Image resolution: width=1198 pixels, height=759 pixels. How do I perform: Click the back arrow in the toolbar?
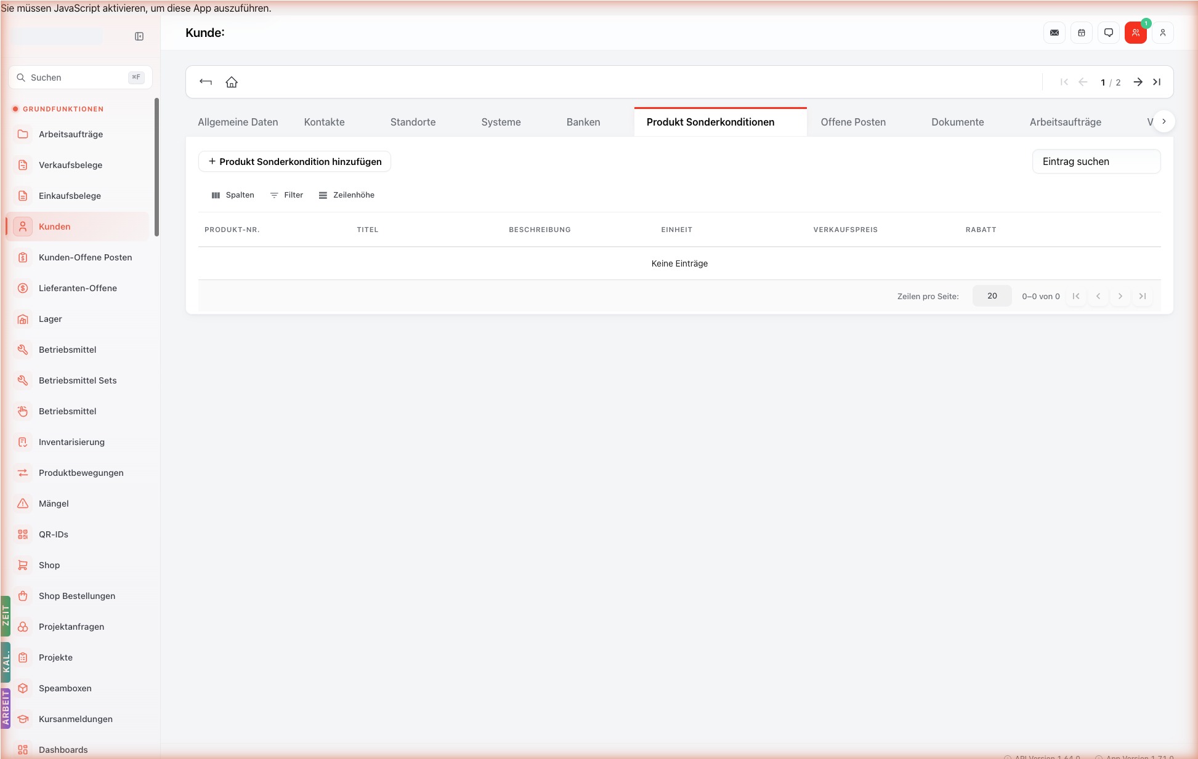coord(206,82)
